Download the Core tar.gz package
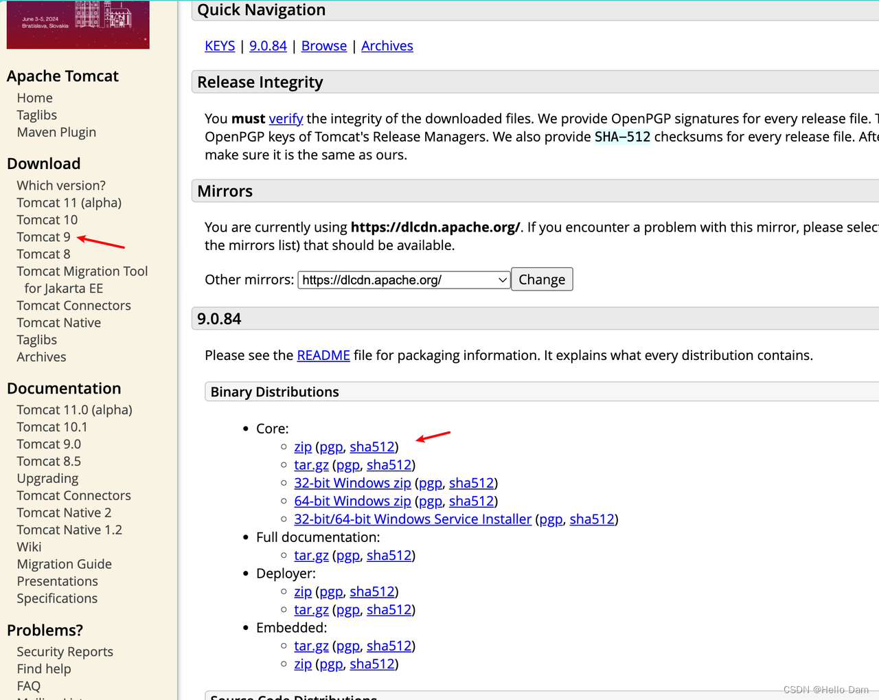 pos(311,465)
